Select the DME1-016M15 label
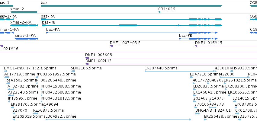257x121 pixels. pos(208,43)
